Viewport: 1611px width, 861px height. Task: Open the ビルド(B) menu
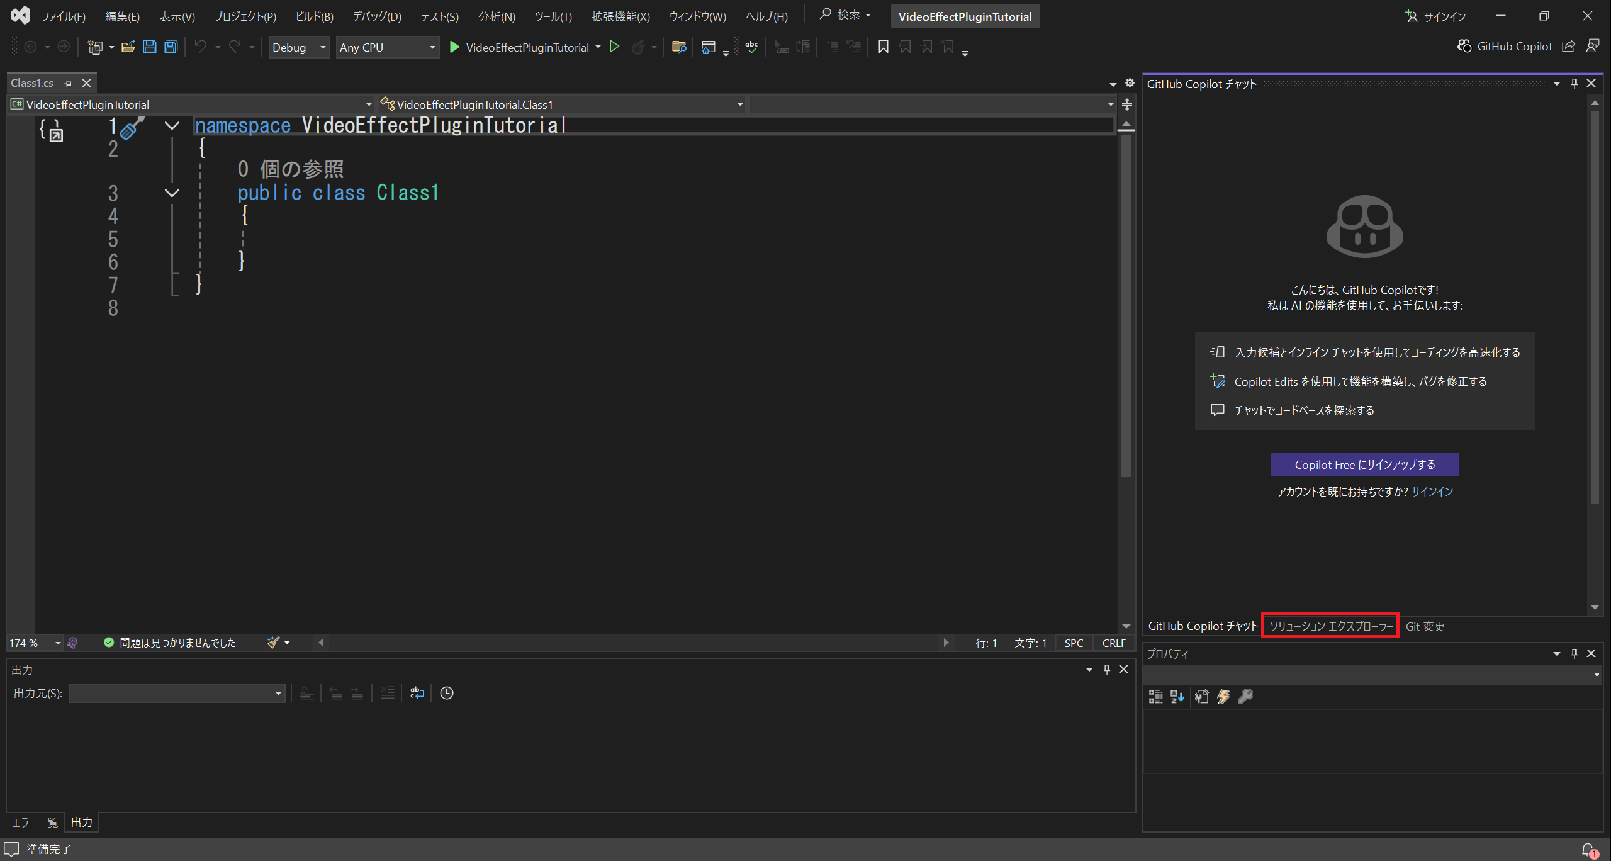click(314, 16)
